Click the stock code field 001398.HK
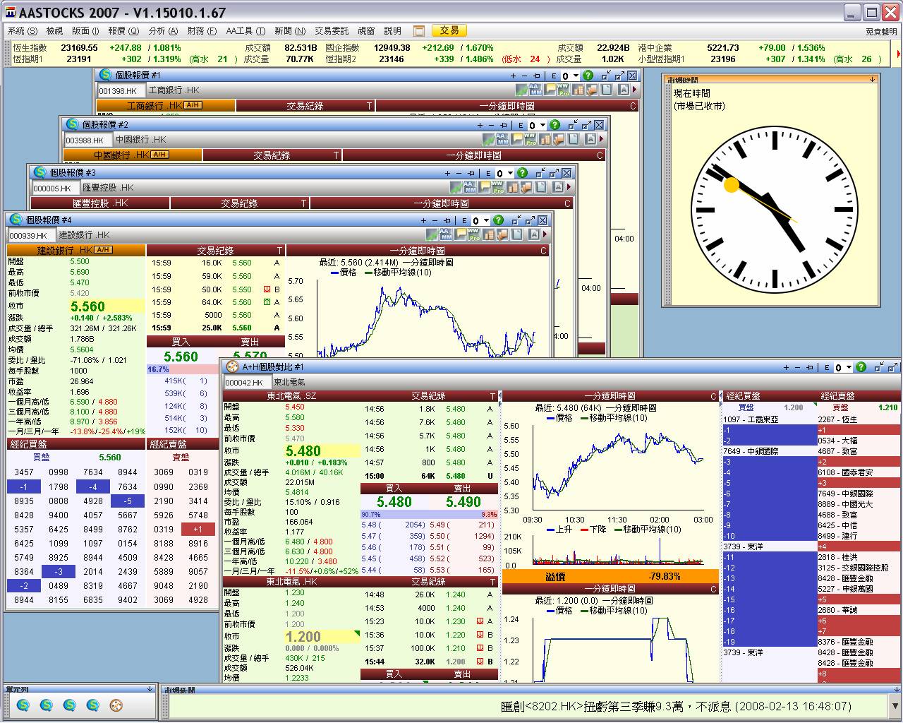This screenshot has width=903, height=723. tap(121, 91)
